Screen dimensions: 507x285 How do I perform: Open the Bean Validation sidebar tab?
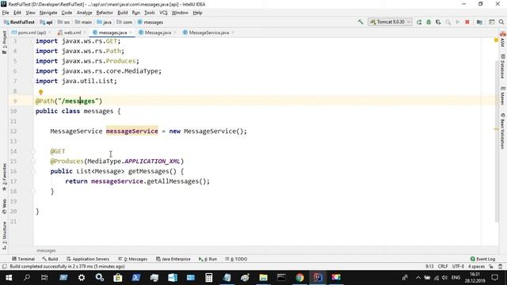(x=502, y=131)
